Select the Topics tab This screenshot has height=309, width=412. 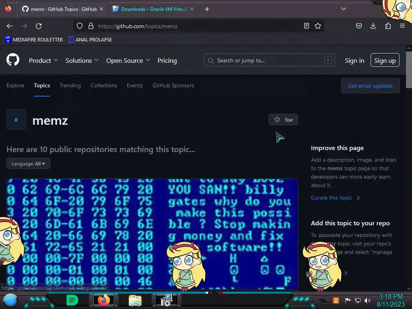(x=42, y=85)
